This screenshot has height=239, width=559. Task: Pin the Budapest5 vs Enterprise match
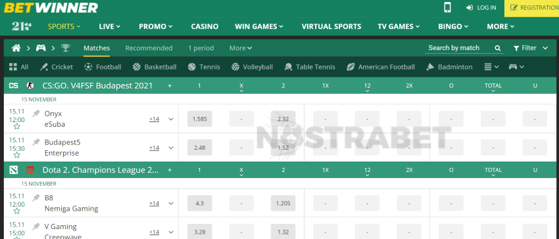point(36,142)
